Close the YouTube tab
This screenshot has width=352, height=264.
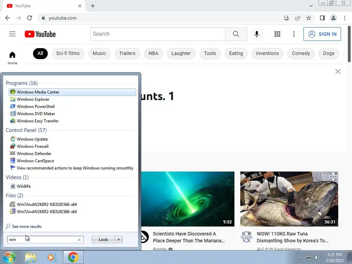tap(80, 6)
